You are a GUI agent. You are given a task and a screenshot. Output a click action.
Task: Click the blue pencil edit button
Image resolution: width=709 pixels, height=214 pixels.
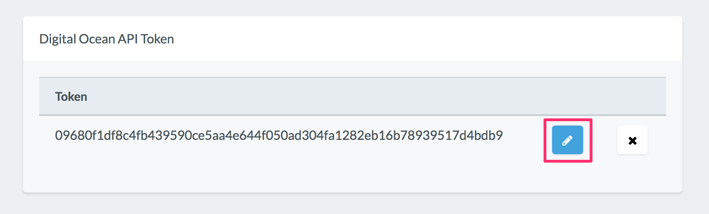click(567, 140)
